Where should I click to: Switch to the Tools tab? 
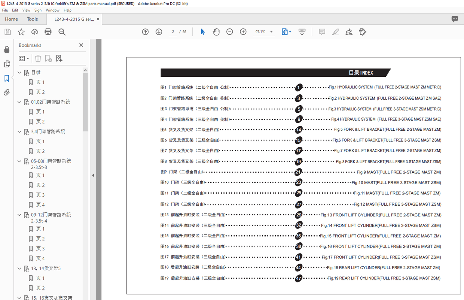(33, 19)
